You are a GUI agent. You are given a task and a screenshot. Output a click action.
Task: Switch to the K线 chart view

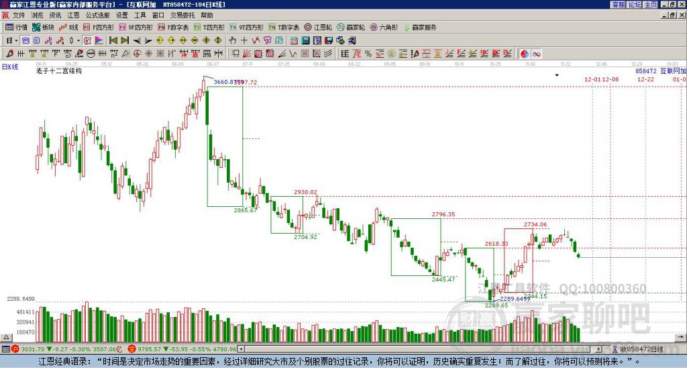click(68, 28)
